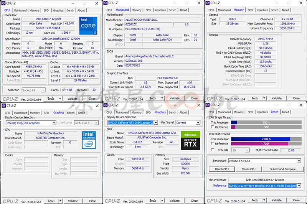Click Tools button in Mainboard window

click(x=153, y=98)
